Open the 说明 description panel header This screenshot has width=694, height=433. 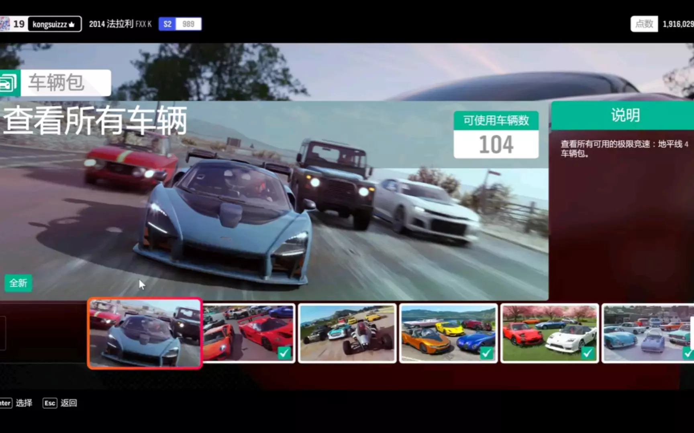tap(623, 115)
